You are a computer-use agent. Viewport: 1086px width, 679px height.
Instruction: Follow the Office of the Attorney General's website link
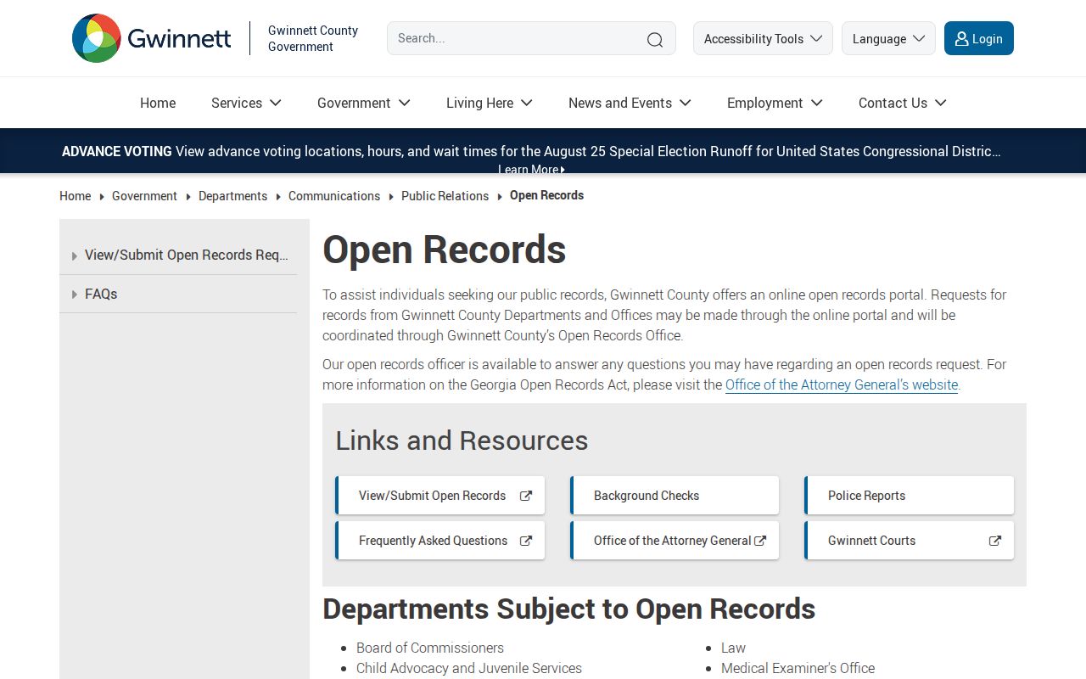(842, 384)
